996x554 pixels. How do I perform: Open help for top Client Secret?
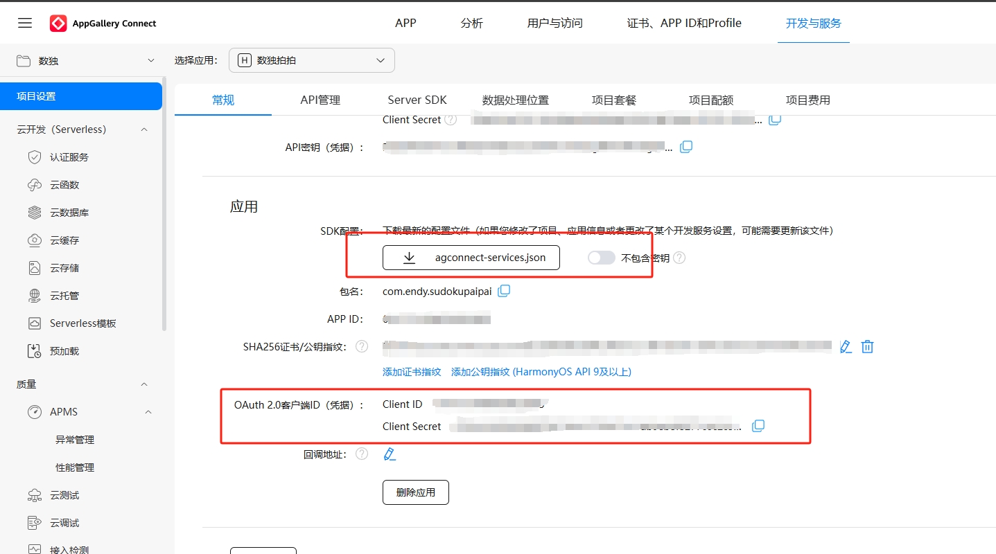(x=451, y=120)
